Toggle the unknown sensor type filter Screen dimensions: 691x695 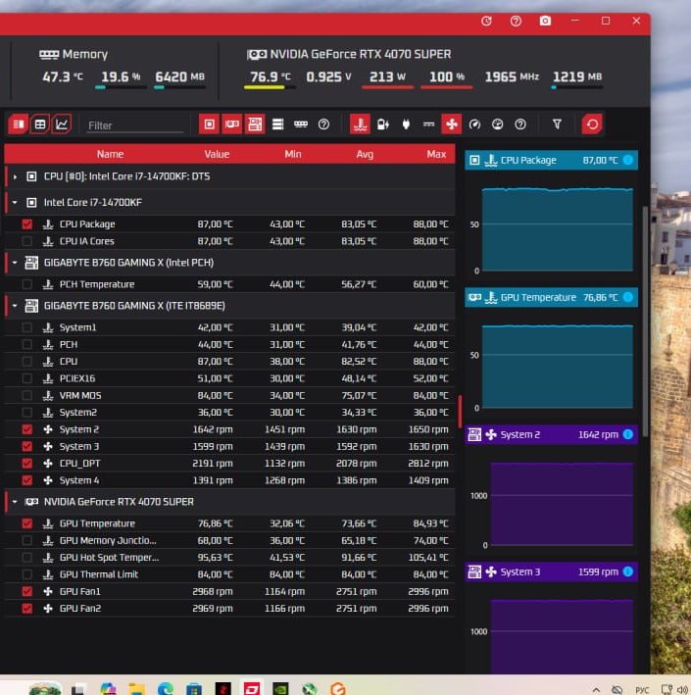(x=520, y=124)
